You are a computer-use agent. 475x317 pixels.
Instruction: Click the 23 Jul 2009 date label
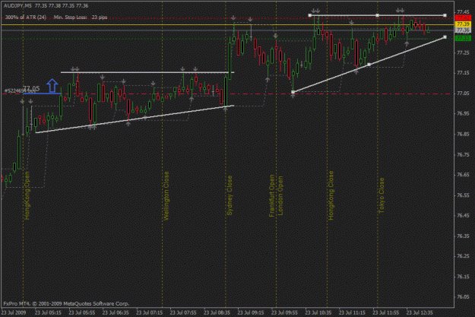coord(14,312)
